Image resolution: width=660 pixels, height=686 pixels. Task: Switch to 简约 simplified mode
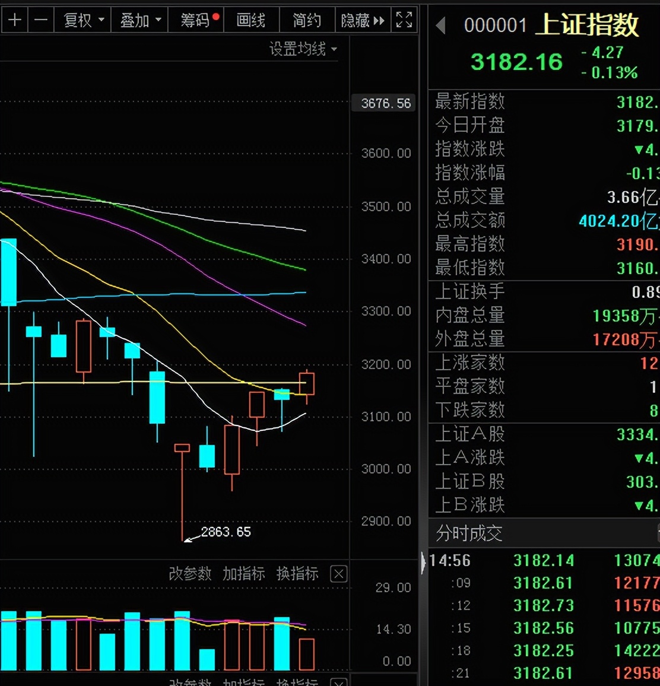[307, 20]
